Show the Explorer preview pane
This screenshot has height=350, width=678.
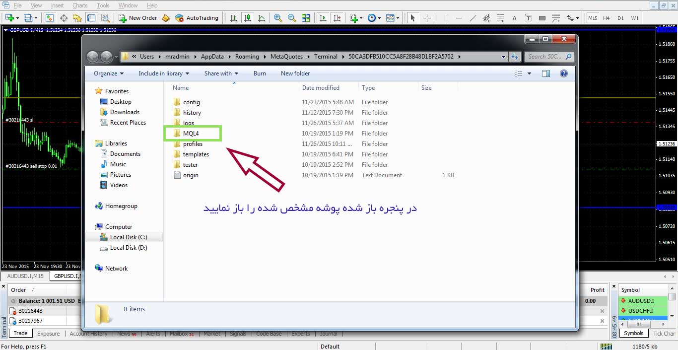point(546,73)
